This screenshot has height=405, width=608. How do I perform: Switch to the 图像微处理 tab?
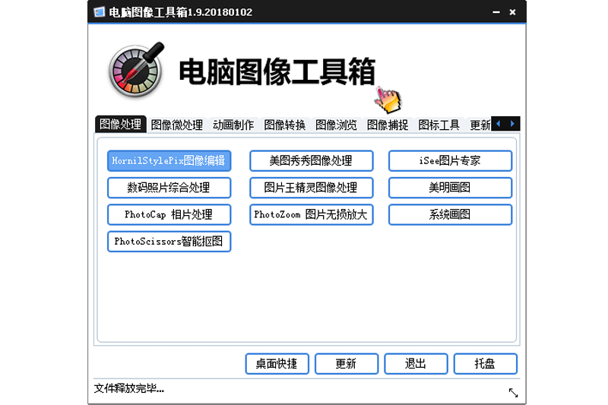(x=177, y=125)
